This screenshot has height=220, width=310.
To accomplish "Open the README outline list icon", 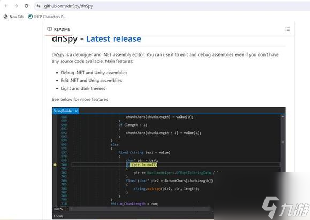I will 288,29.
